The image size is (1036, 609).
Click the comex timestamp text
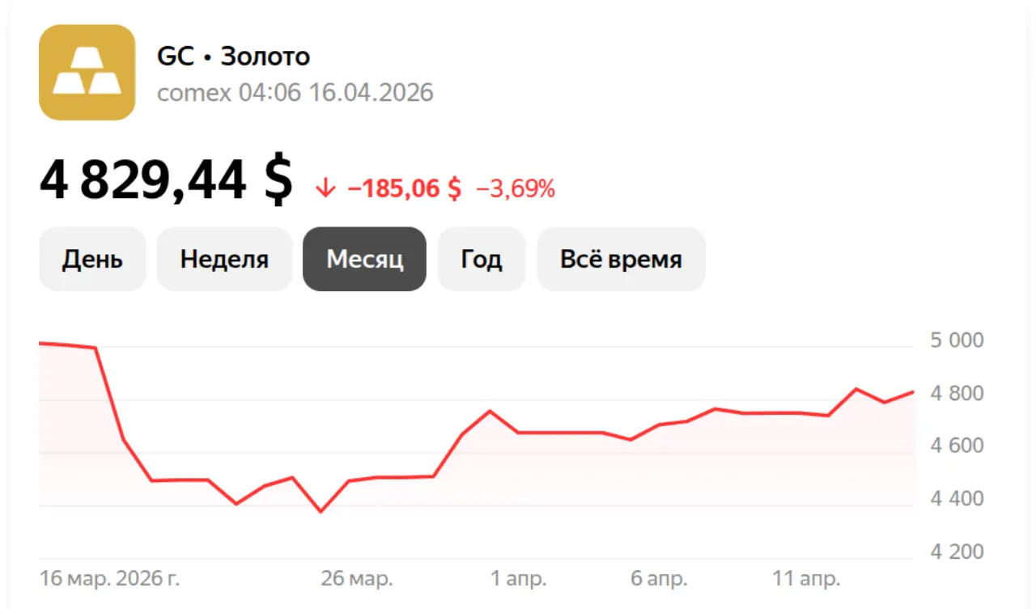click(295, 92)
